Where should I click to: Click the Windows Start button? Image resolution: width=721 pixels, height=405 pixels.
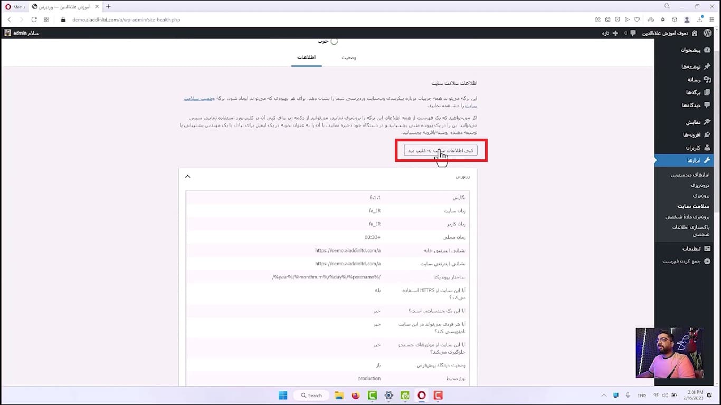[x=283, y=395]
